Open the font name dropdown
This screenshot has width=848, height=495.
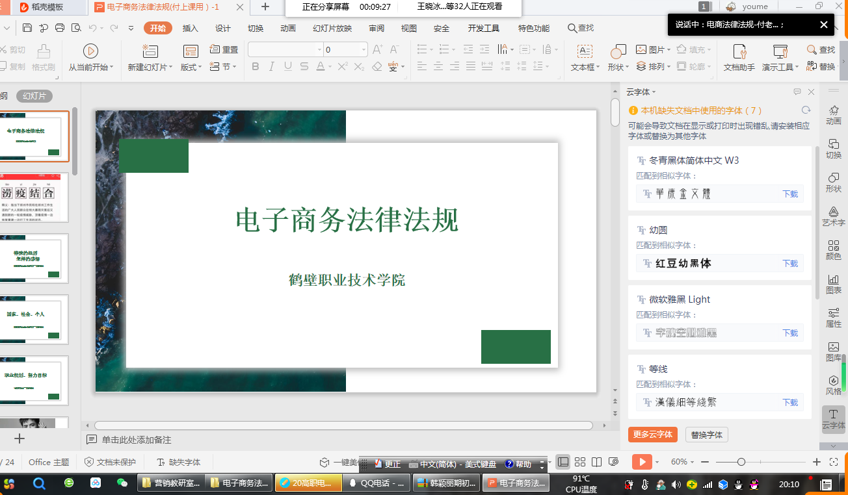tap(319, 50)
